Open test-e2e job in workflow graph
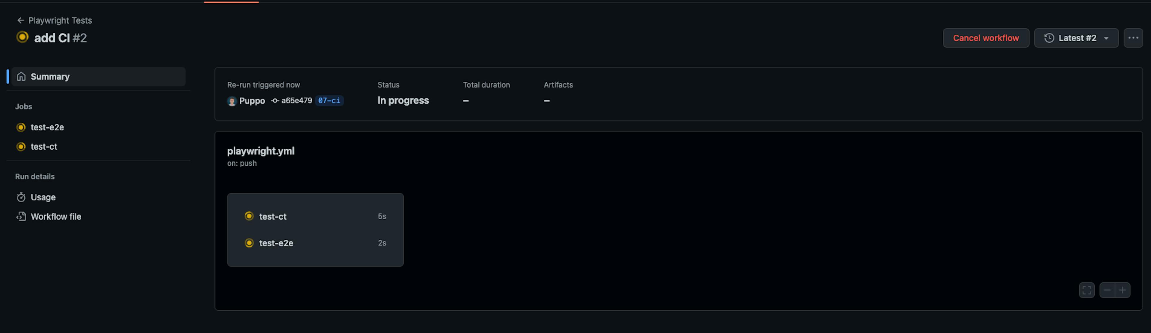Screen dimensions: 1151x333 click(276, 244)
